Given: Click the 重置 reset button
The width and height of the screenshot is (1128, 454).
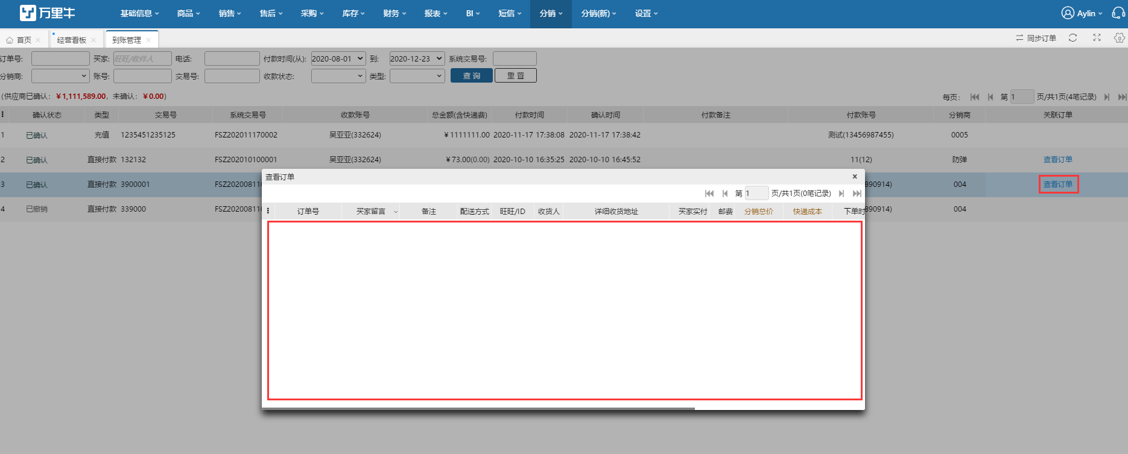Looking at the screenshot, I should pos(516,75).
